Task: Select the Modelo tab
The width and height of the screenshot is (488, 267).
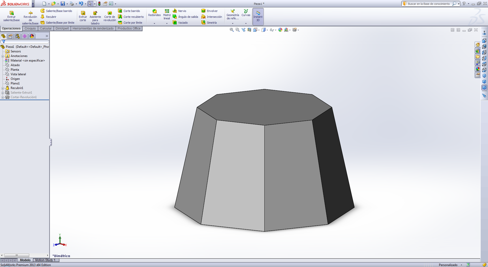Action: 25,260
